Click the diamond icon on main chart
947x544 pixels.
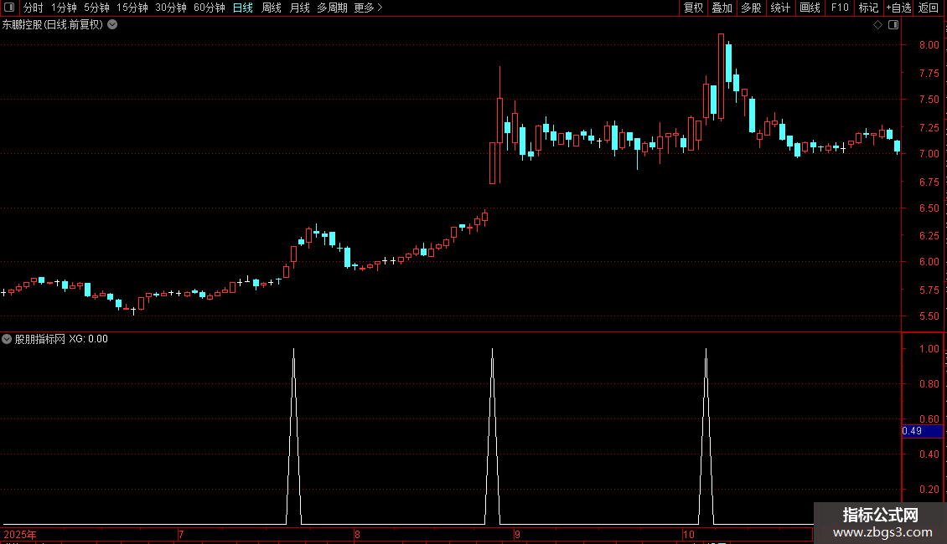point(877,25)
